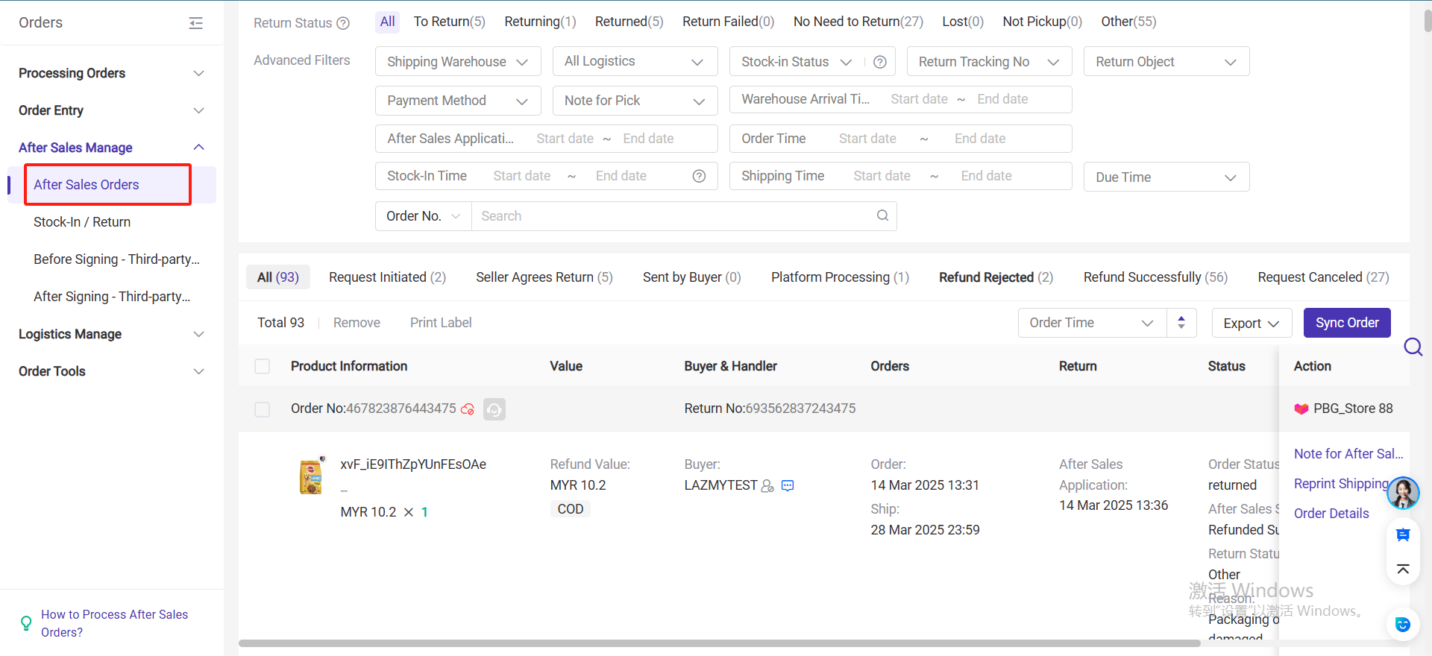Click the search magnifier in Order No. field

pyautogui.click(x=882, y=215)
